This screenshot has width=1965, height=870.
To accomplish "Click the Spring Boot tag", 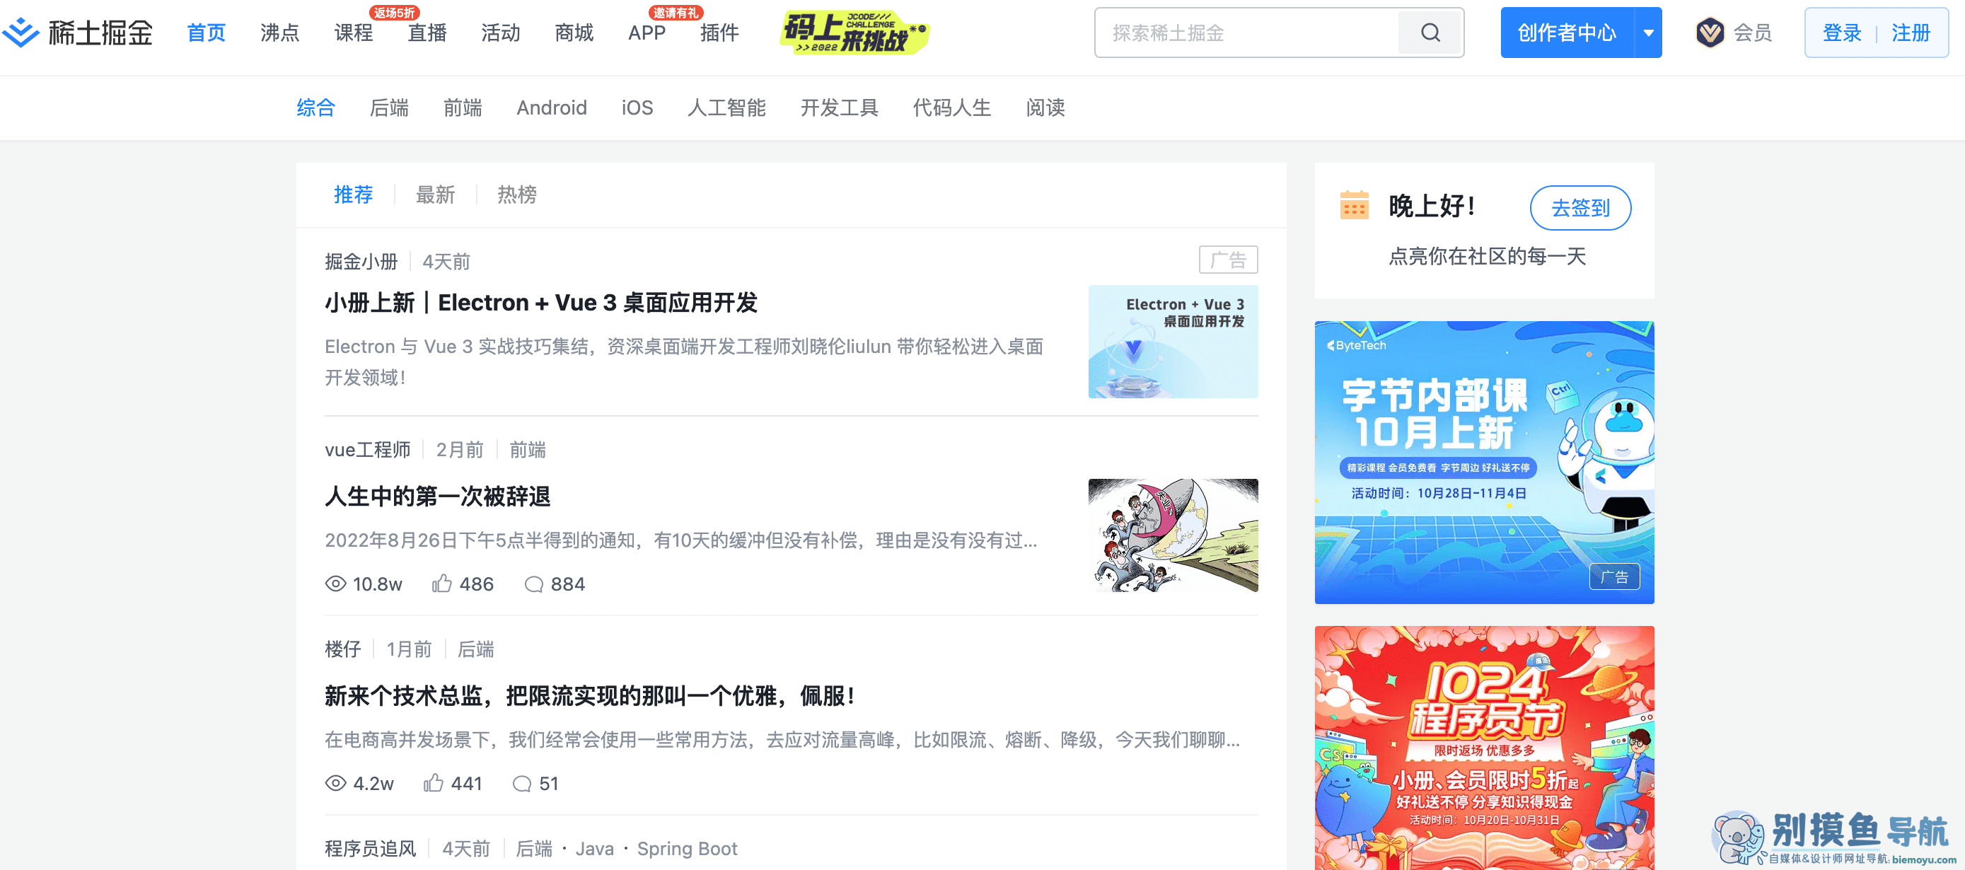I will point(687,849).
